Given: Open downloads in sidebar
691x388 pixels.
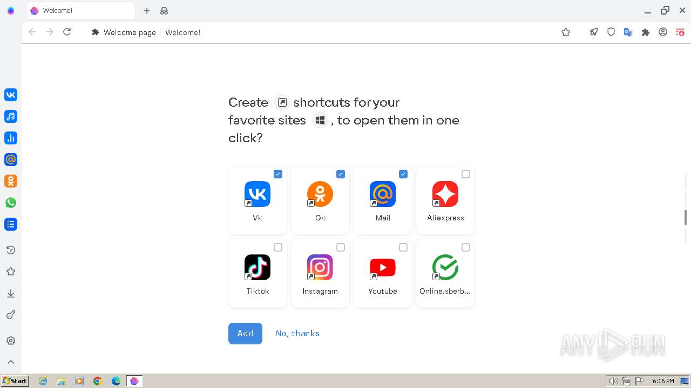Looking at the screenshot, I should tap(11, 293).
